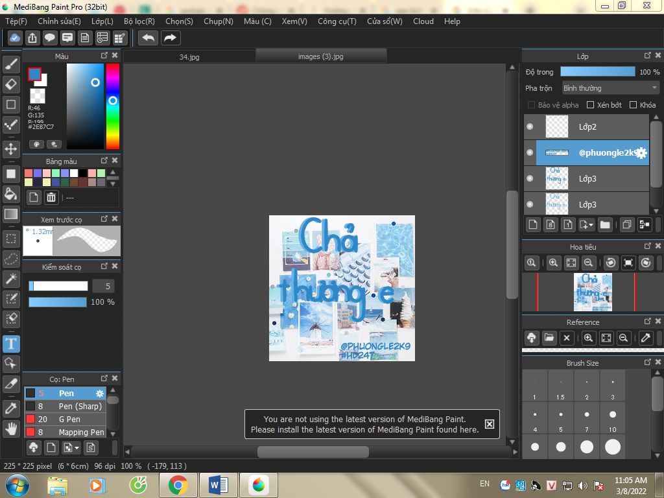664x498 pixels.
Task: Choose brush size 10 preset
Action: pyautogui.click(x=612, y=418)
